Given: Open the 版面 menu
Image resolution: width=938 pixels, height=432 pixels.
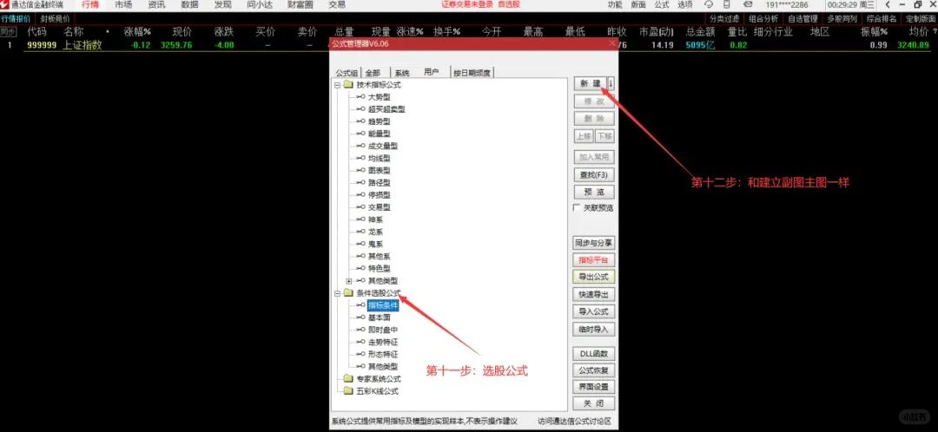Looking at the screenshot, I should click(x=638, y=5).
